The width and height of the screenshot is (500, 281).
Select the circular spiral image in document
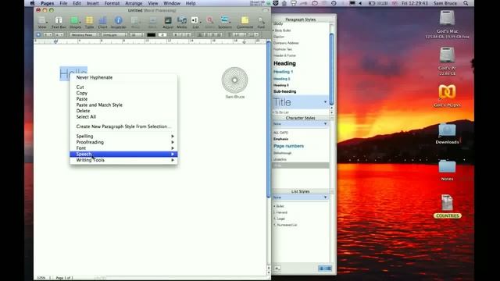(x=234, y=80)
